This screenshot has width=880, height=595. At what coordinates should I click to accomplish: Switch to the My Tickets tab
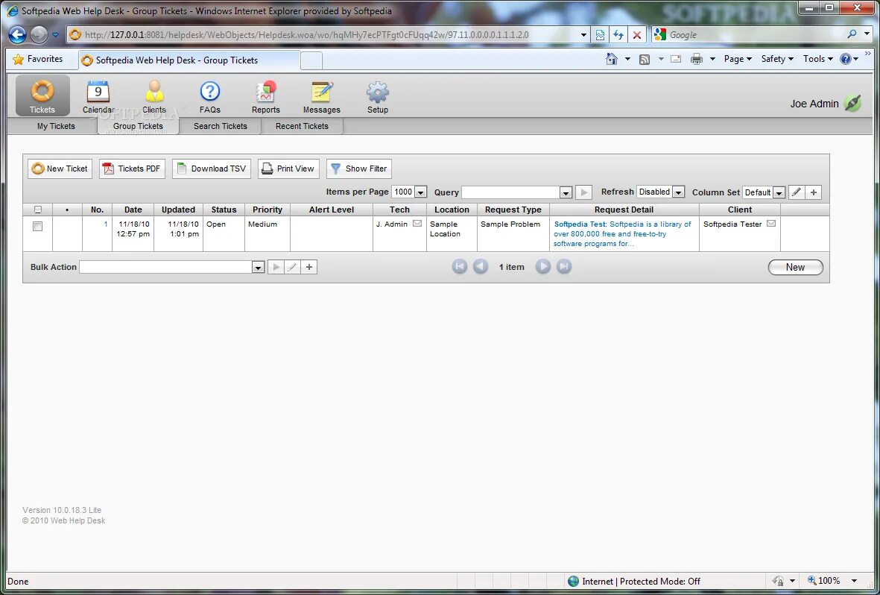(x=56, y=126)
